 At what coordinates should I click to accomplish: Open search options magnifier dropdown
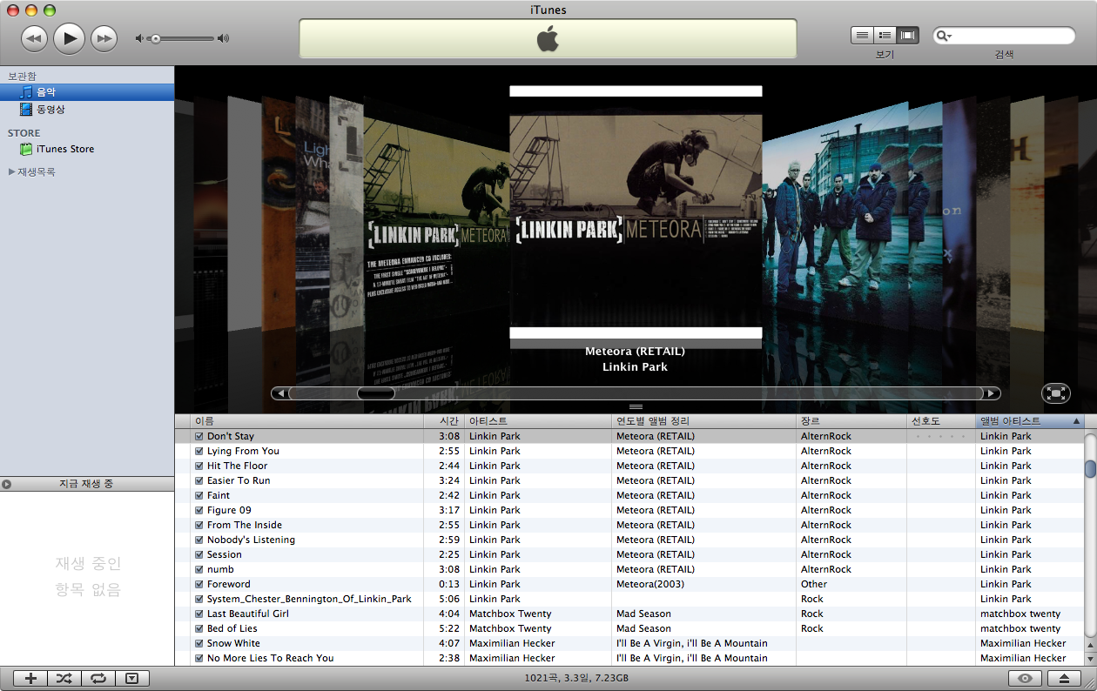pyautogui.click(x=943, y=36)
